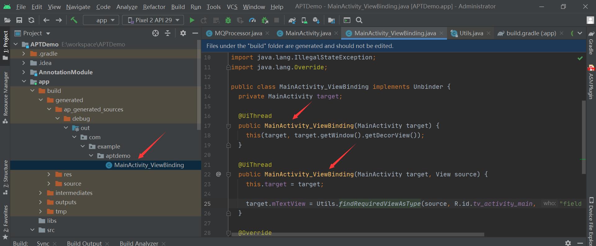Open the Build Output tab
Screen dimensions: 596x246
pyautogui.click(x=84, y=243)
